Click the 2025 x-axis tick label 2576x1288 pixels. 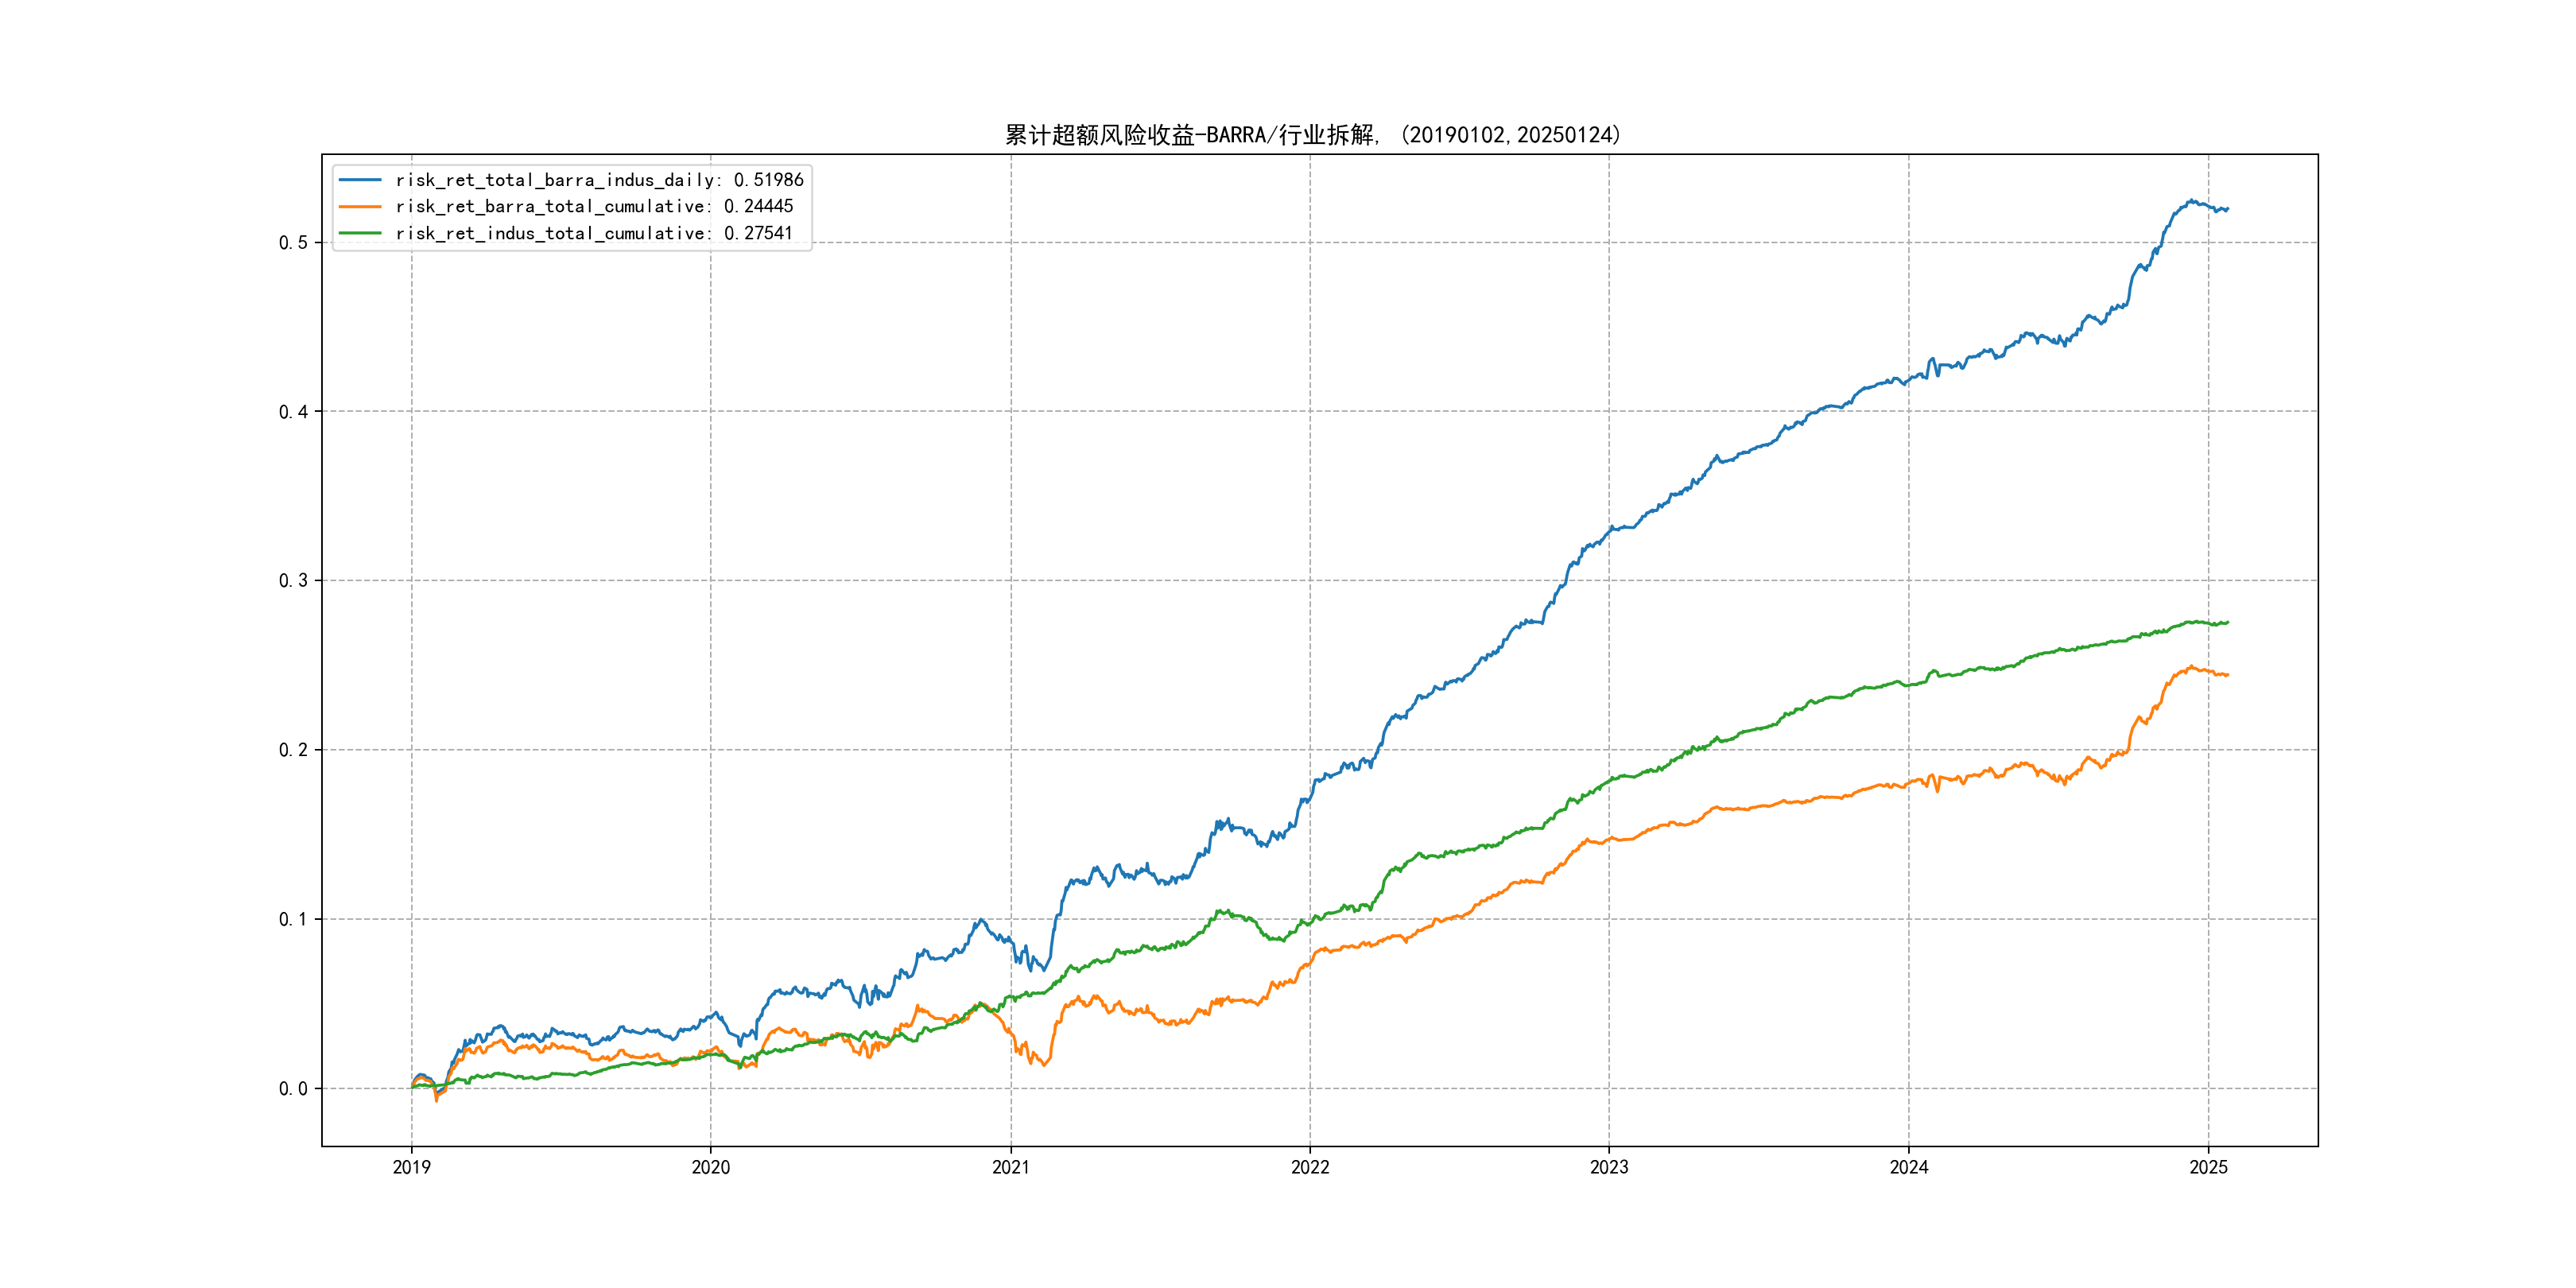click(2208, 1167)
